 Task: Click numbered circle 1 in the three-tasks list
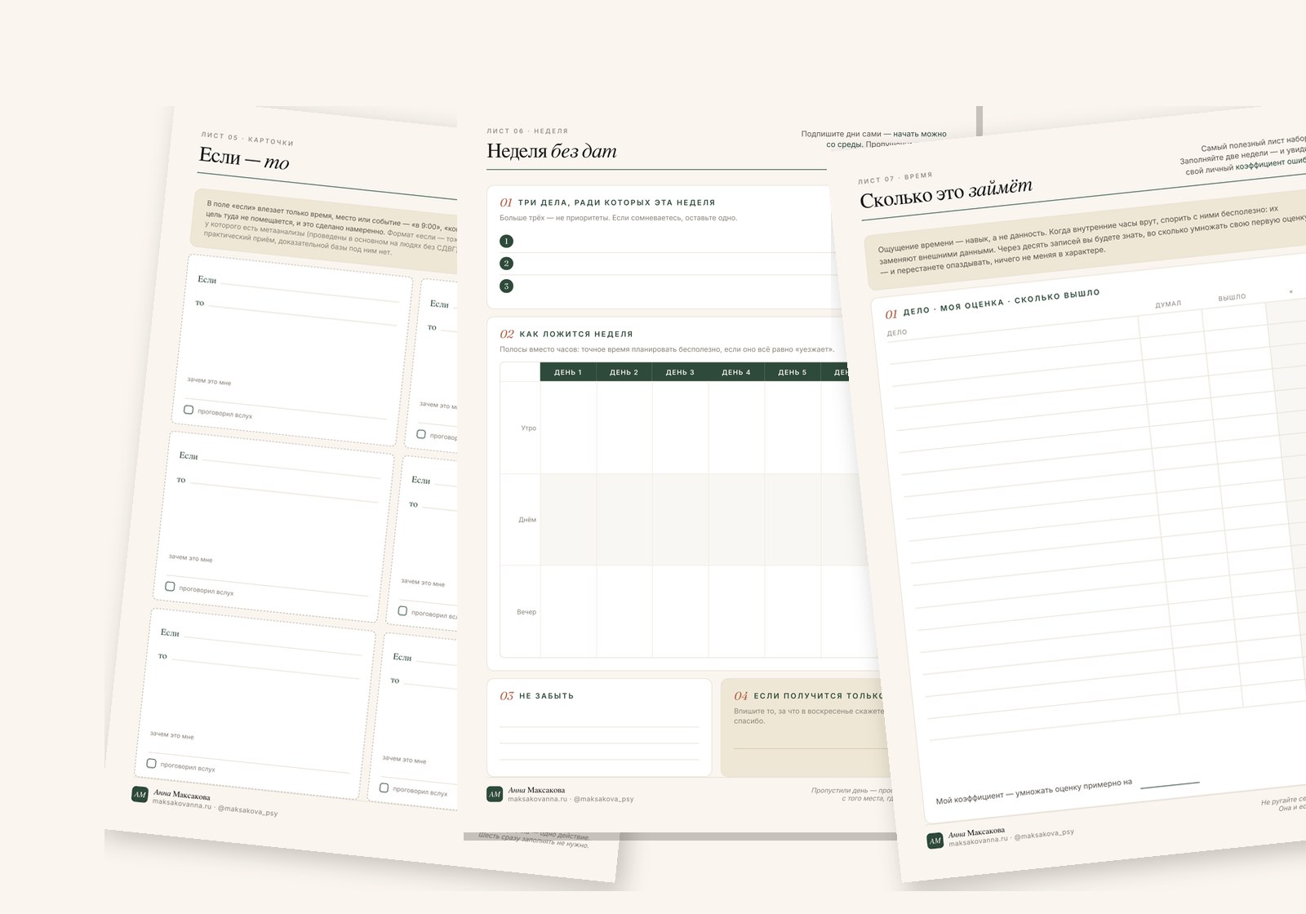506,242
